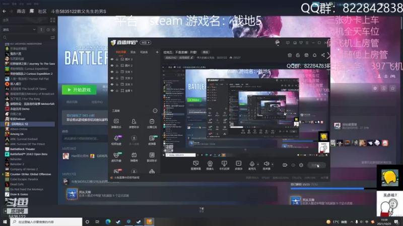Open 商店 store tab in Steam
The width and height of the screenshot is (403, 226).
[x=21, y=11]
